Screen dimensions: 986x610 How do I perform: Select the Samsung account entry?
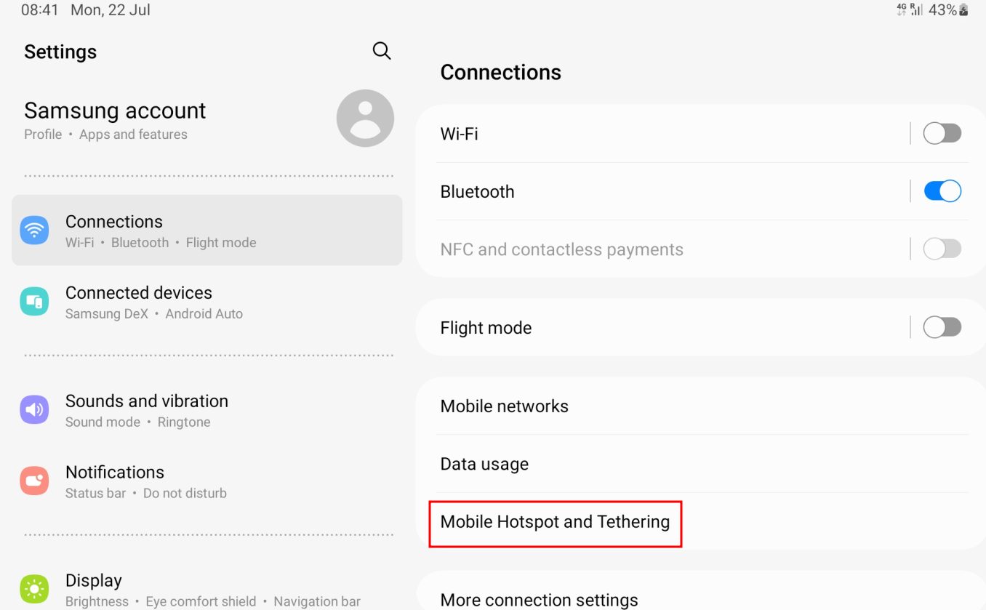pyautogui.click(x=115, y=111)
